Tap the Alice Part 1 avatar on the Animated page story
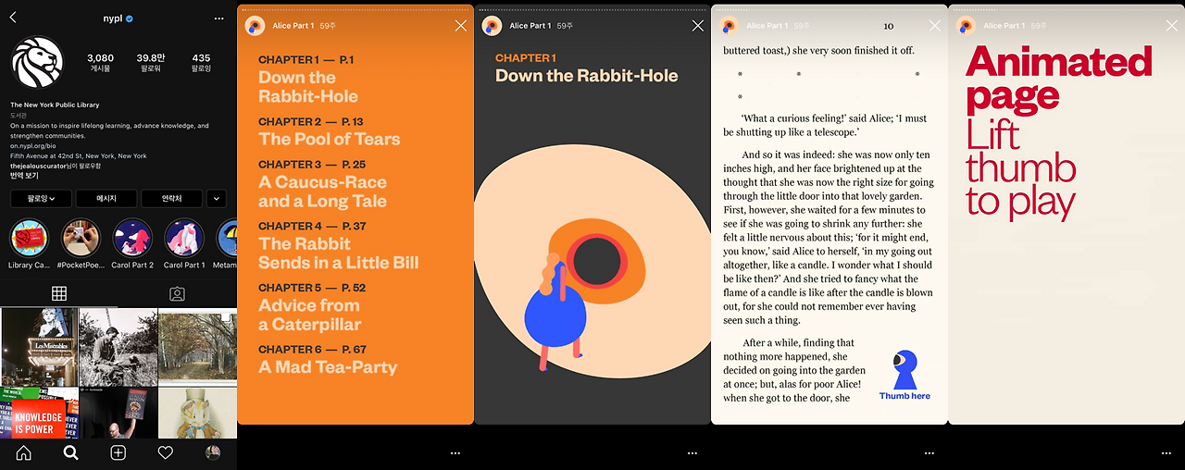The width and height of the screenshot is (1185, 470). point(966,26)
